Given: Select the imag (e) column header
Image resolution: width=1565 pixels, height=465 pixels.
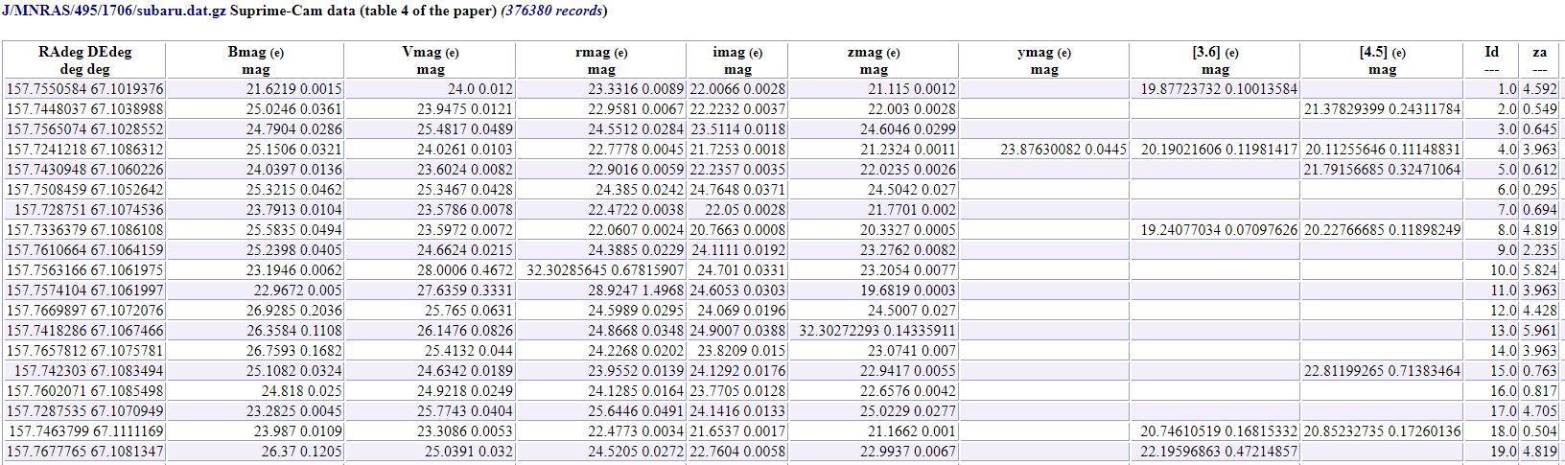Looking at the screenshot, I should tap(737, 60).
